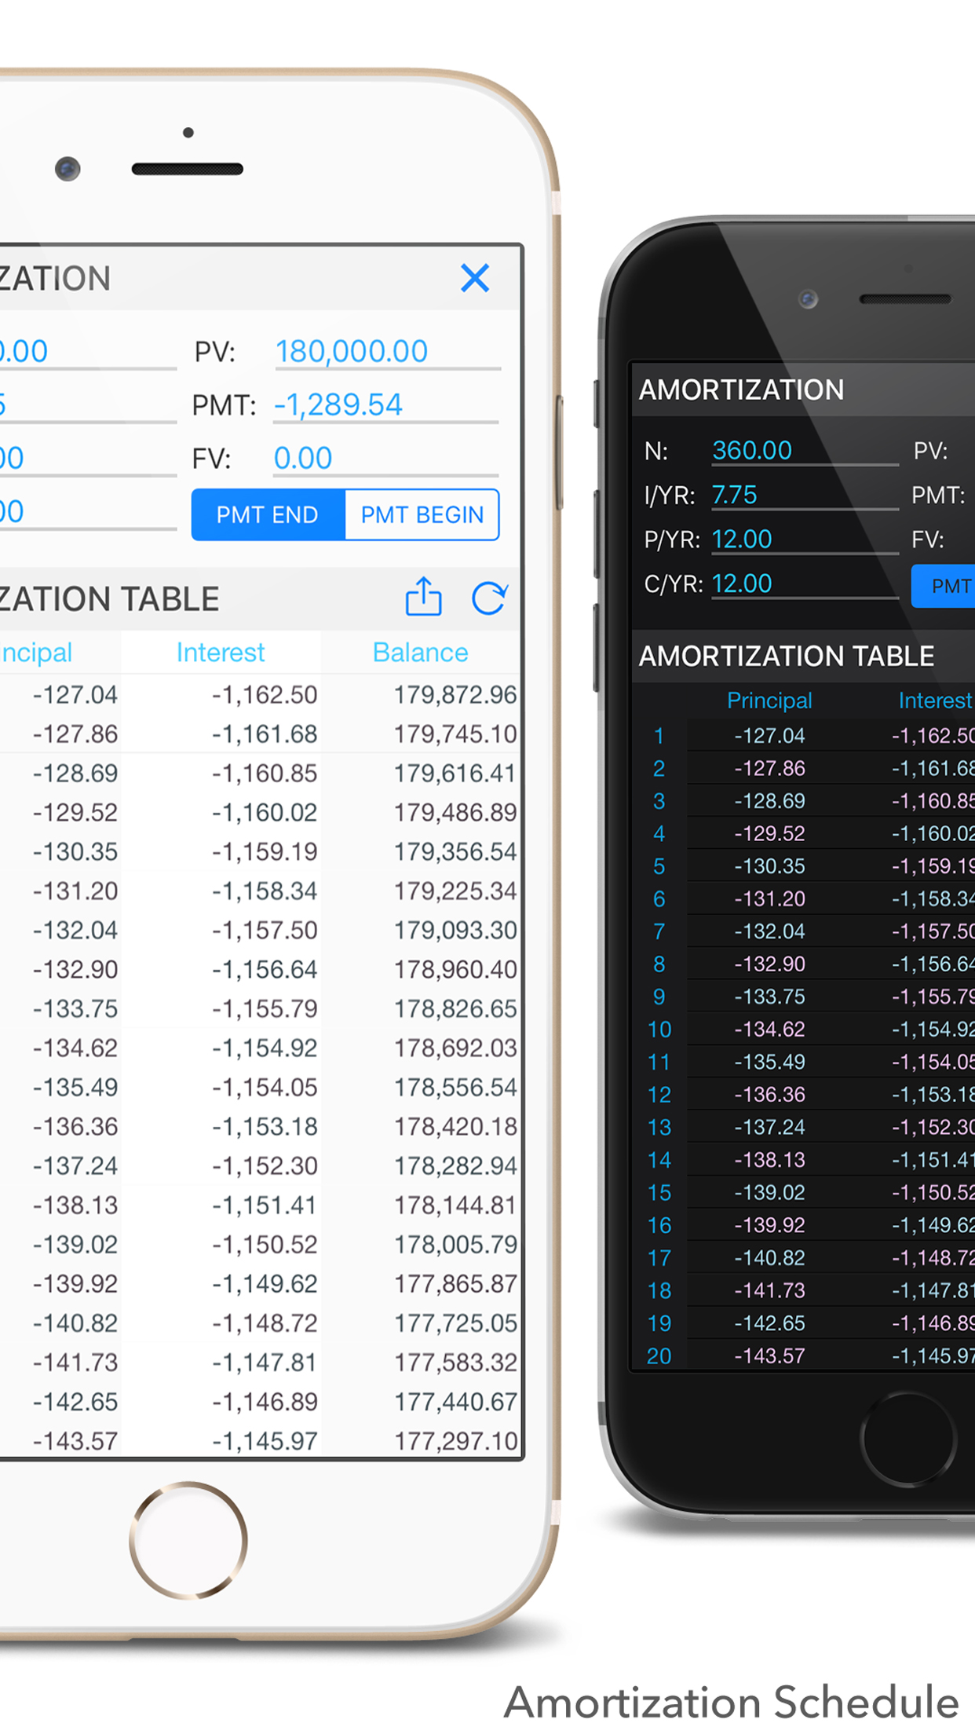Image resolution: width=975 pixels, height=1734 pixels.
Task: Edit the PV value 180,000.00
Action: (x=352, y=352)
